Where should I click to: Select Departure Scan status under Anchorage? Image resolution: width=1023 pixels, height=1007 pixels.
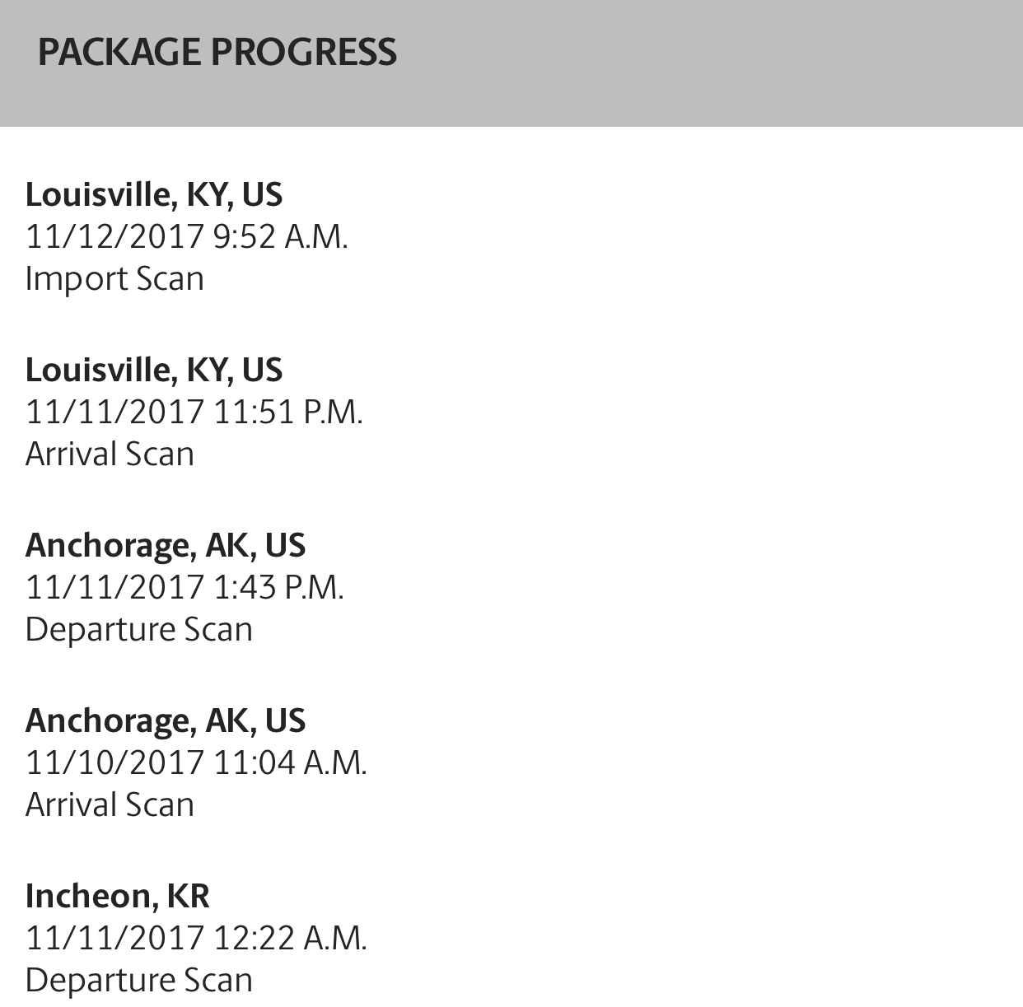coord(138,629)
